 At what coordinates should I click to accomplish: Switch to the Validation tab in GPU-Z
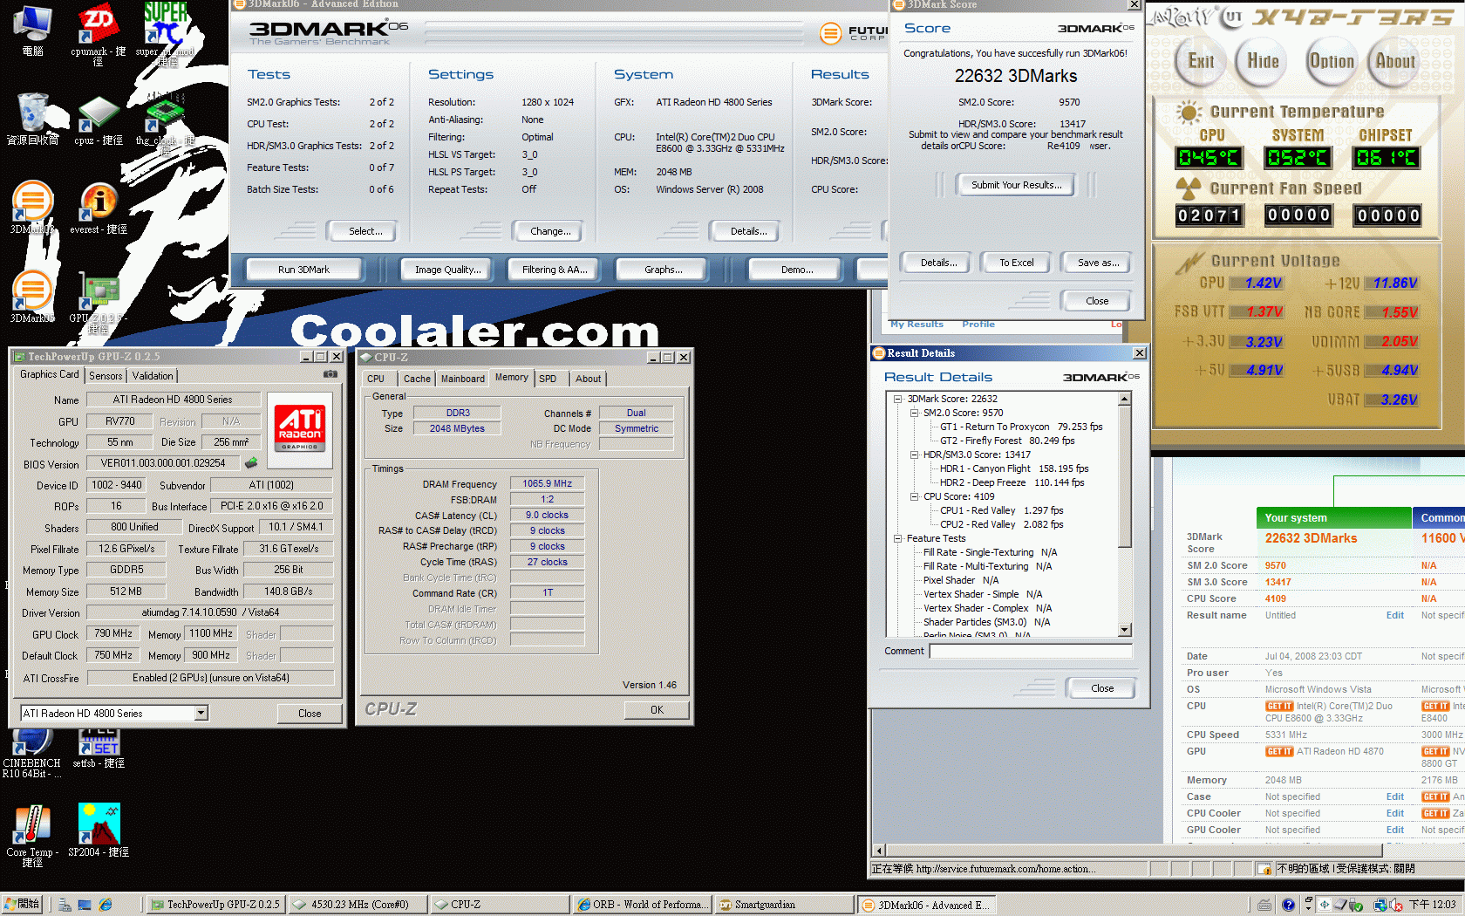coord(153,376)
